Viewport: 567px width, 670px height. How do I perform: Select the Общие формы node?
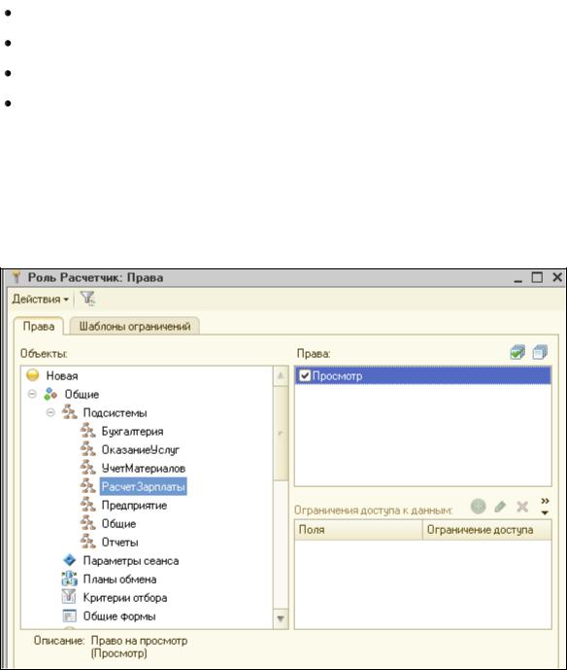(119, 617)
